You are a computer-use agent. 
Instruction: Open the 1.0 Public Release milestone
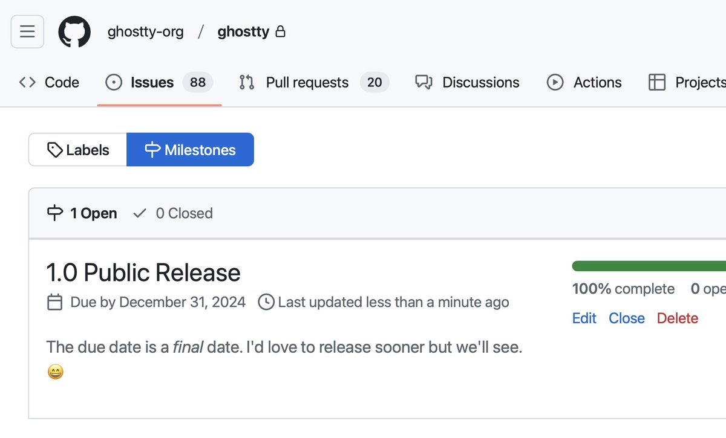click(143, 272)
